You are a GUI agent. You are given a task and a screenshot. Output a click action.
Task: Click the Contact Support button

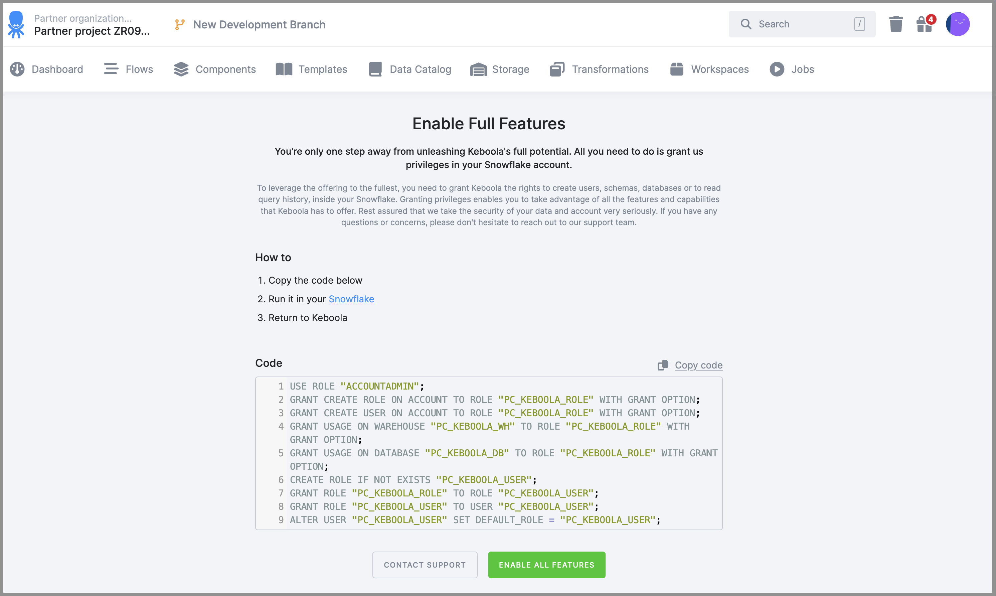(425, 565)
